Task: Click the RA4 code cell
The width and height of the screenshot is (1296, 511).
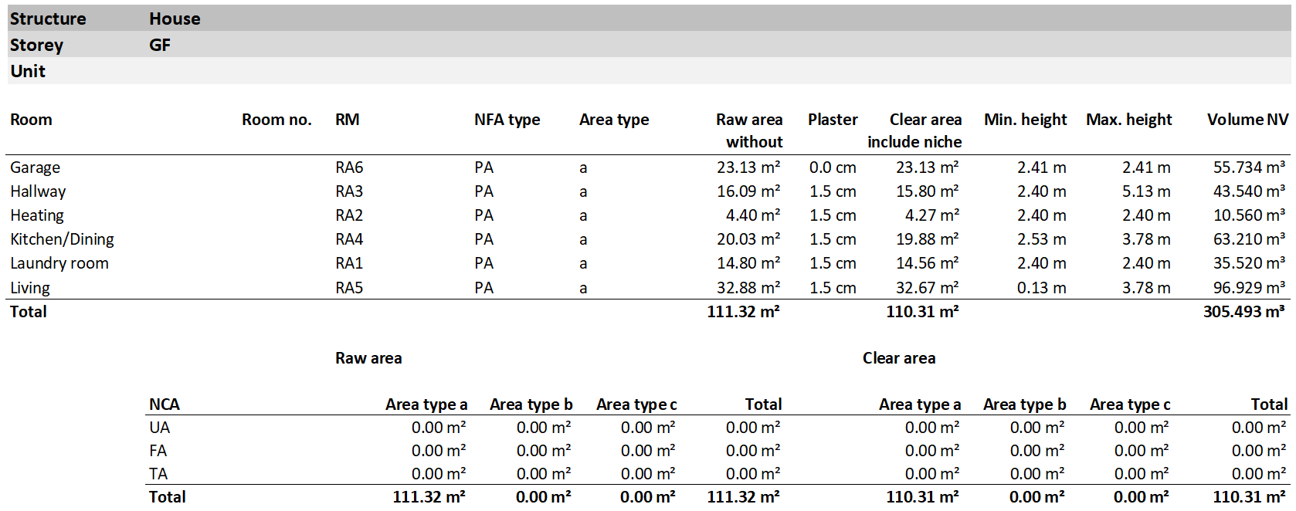Action: tap(349, 239)
